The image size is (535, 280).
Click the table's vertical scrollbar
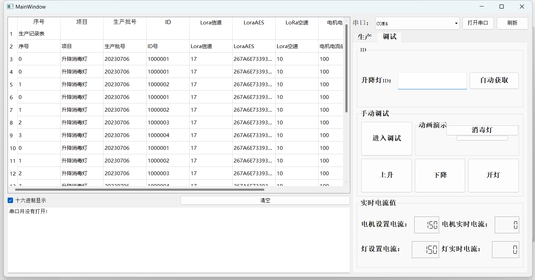pyautogui.click(x=346, y=69)
